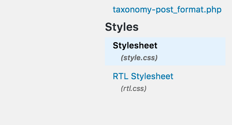This screenshot has width=232, height=125.
Task: Select the Styles group title text
Action: click(x=122, y=27)
